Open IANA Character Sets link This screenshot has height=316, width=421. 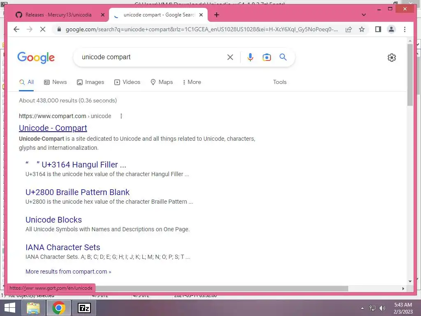[x=63, y=247]
